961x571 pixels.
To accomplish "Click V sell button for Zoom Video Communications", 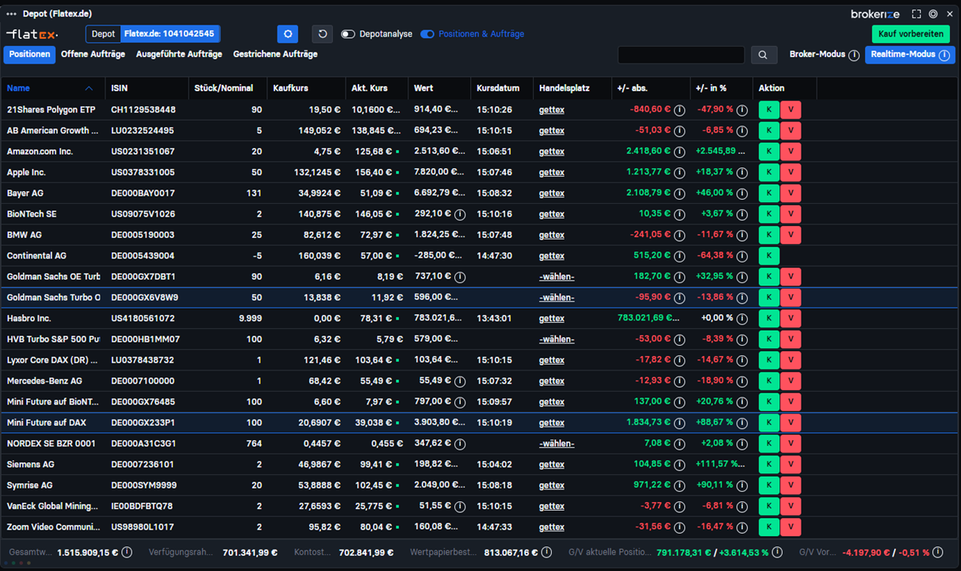I will pos(791,527).
